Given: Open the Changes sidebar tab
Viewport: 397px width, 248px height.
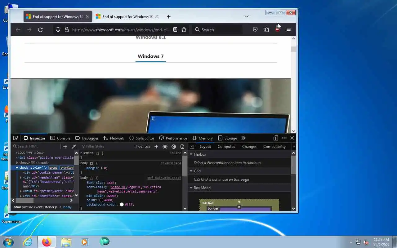Looking at the screenshot, I should coord(249,146).
